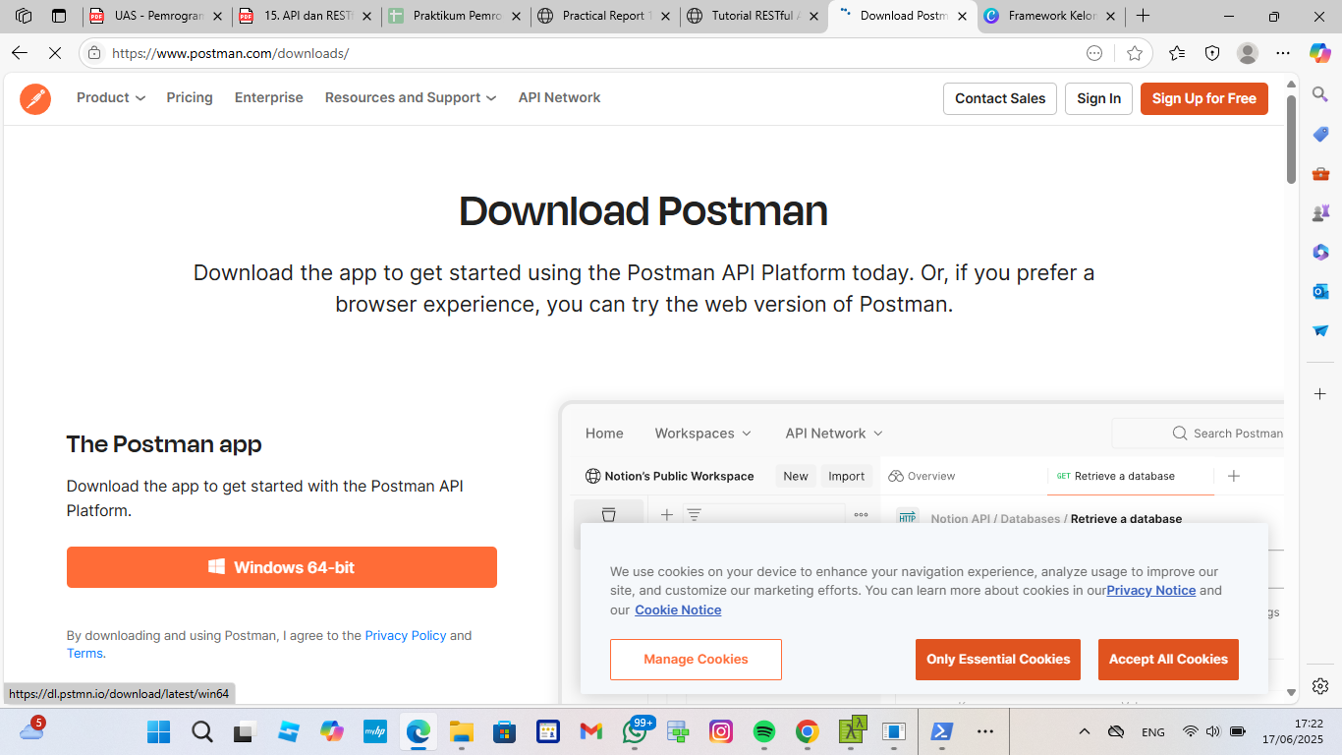Click the Postman logo icon
The height and width of the screenshot is (755, 1342).
coord(35,98)
